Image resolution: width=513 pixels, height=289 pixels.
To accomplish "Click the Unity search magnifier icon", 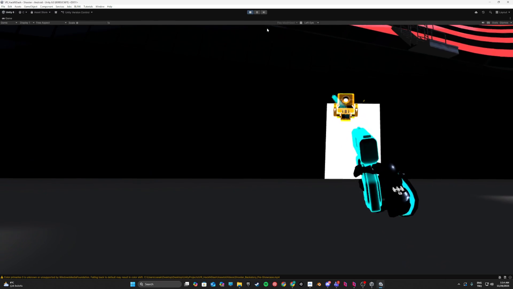I will [491, 12].
